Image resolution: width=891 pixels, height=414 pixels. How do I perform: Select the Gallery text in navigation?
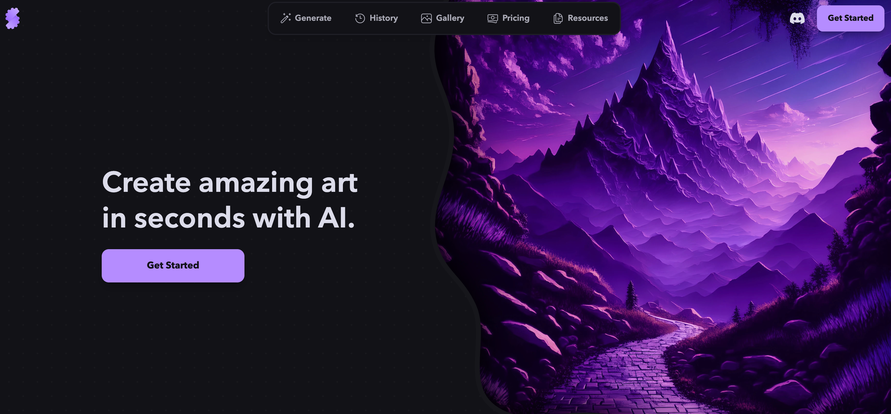point(450,18)
